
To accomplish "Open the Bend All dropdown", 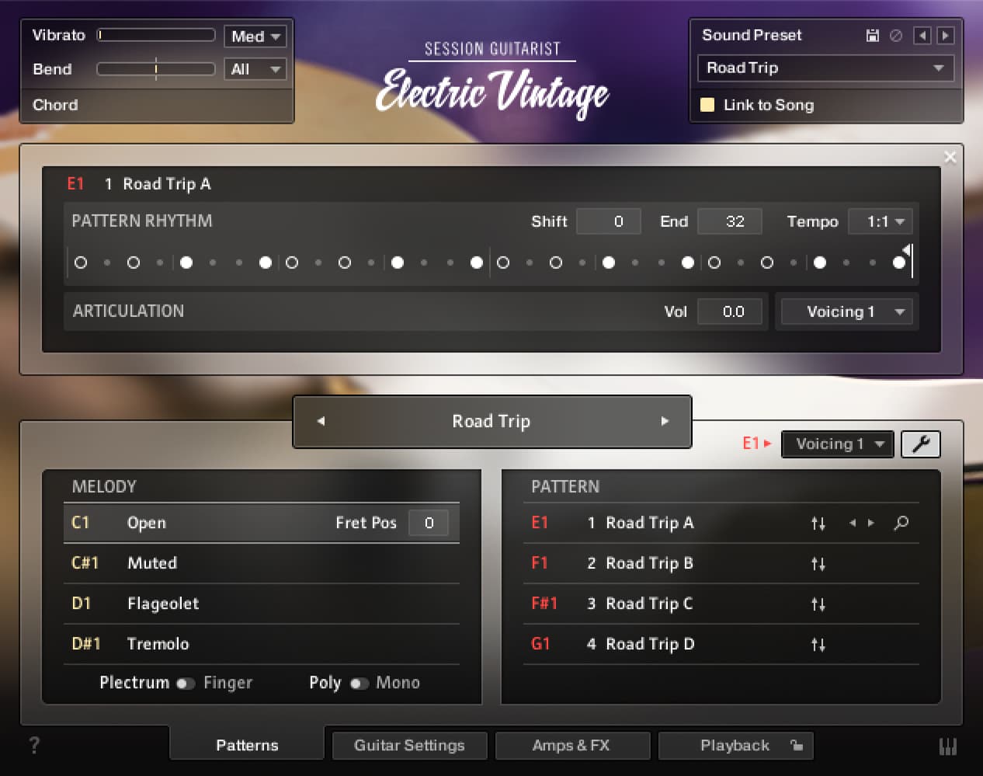I will [255, 69].
